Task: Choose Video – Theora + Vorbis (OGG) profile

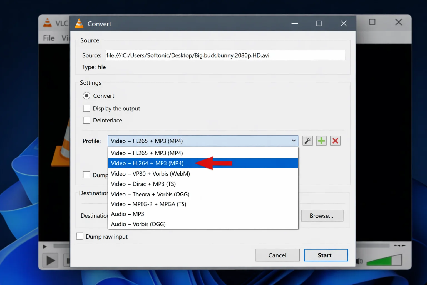Action: click(203, 194)
